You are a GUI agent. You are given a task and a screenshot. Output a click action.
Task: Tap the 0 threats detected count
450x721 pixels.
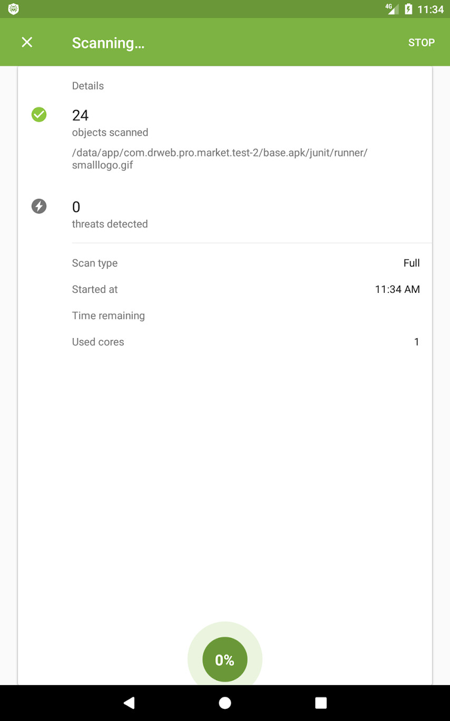point(76,207)
